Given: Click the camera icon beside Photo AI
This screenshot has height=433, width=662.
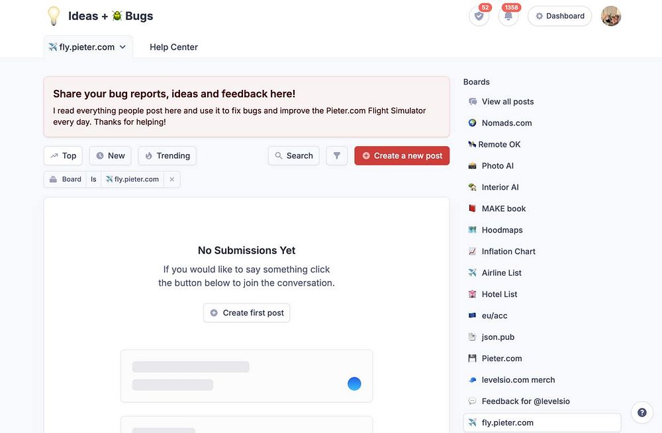Looking at the screenshot, I should click(473, 166).
